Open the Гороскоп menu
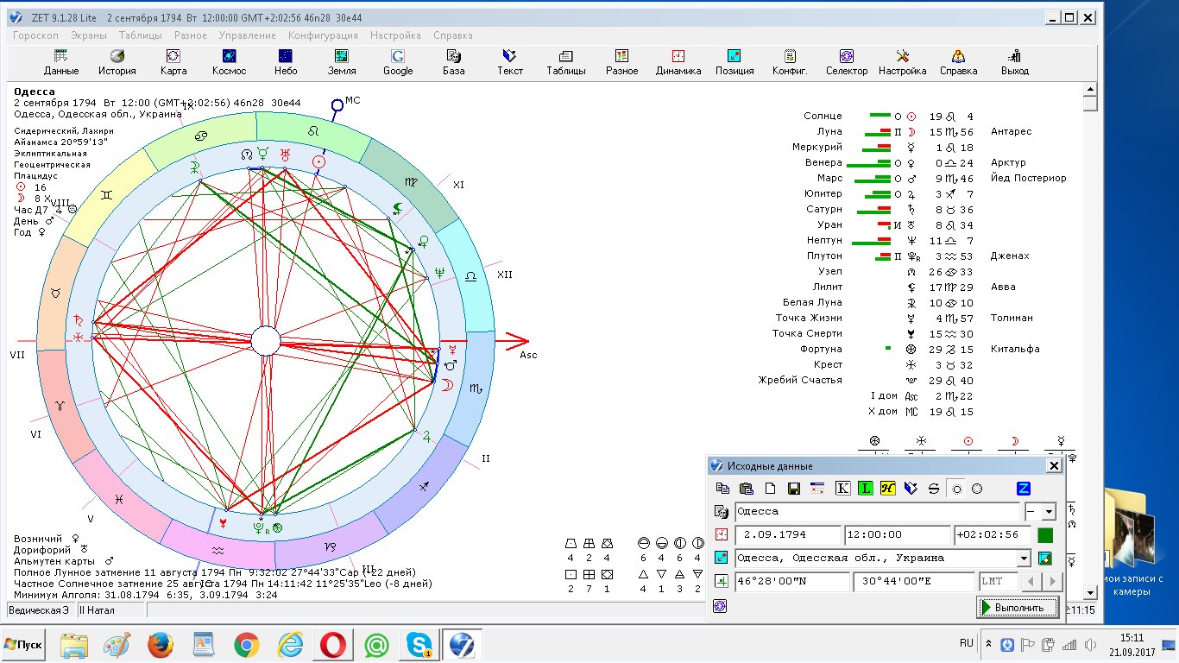This screenshot has width=1179, height=663. pyautogui.click(x=36, y=35)
